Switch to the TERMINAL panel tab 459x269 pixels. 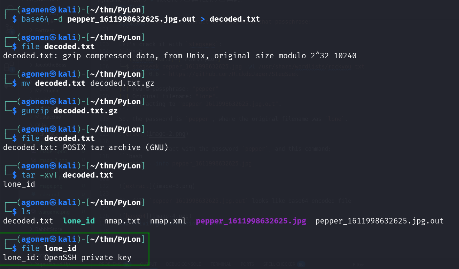coord(220,264)
